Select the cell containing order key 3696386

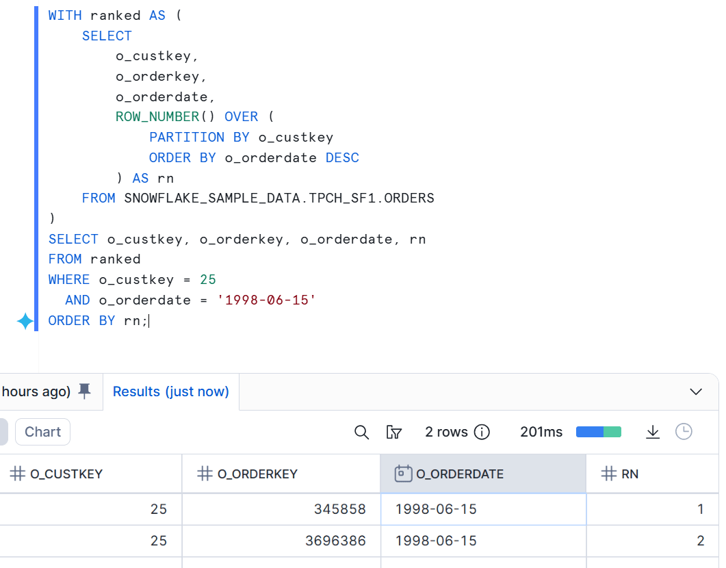click(281, 541)
